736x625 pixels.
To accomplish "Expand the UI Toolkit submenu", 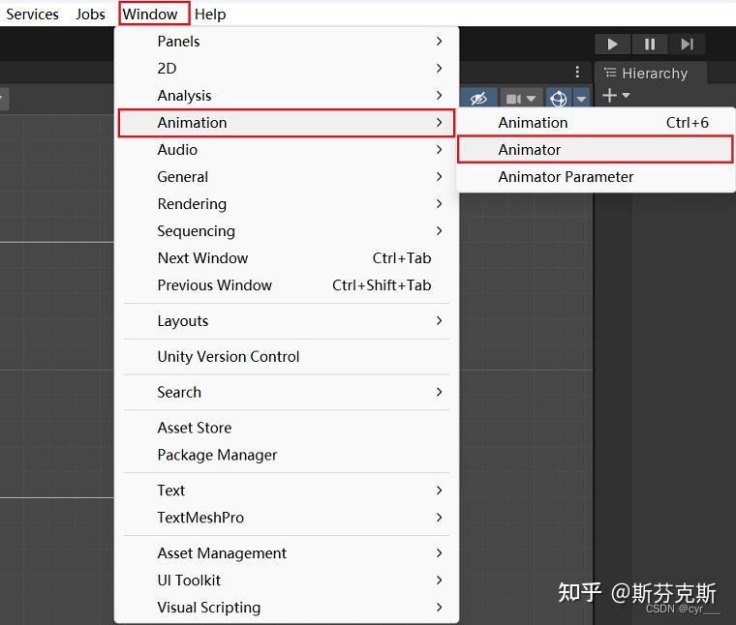I will coord(287,580).
